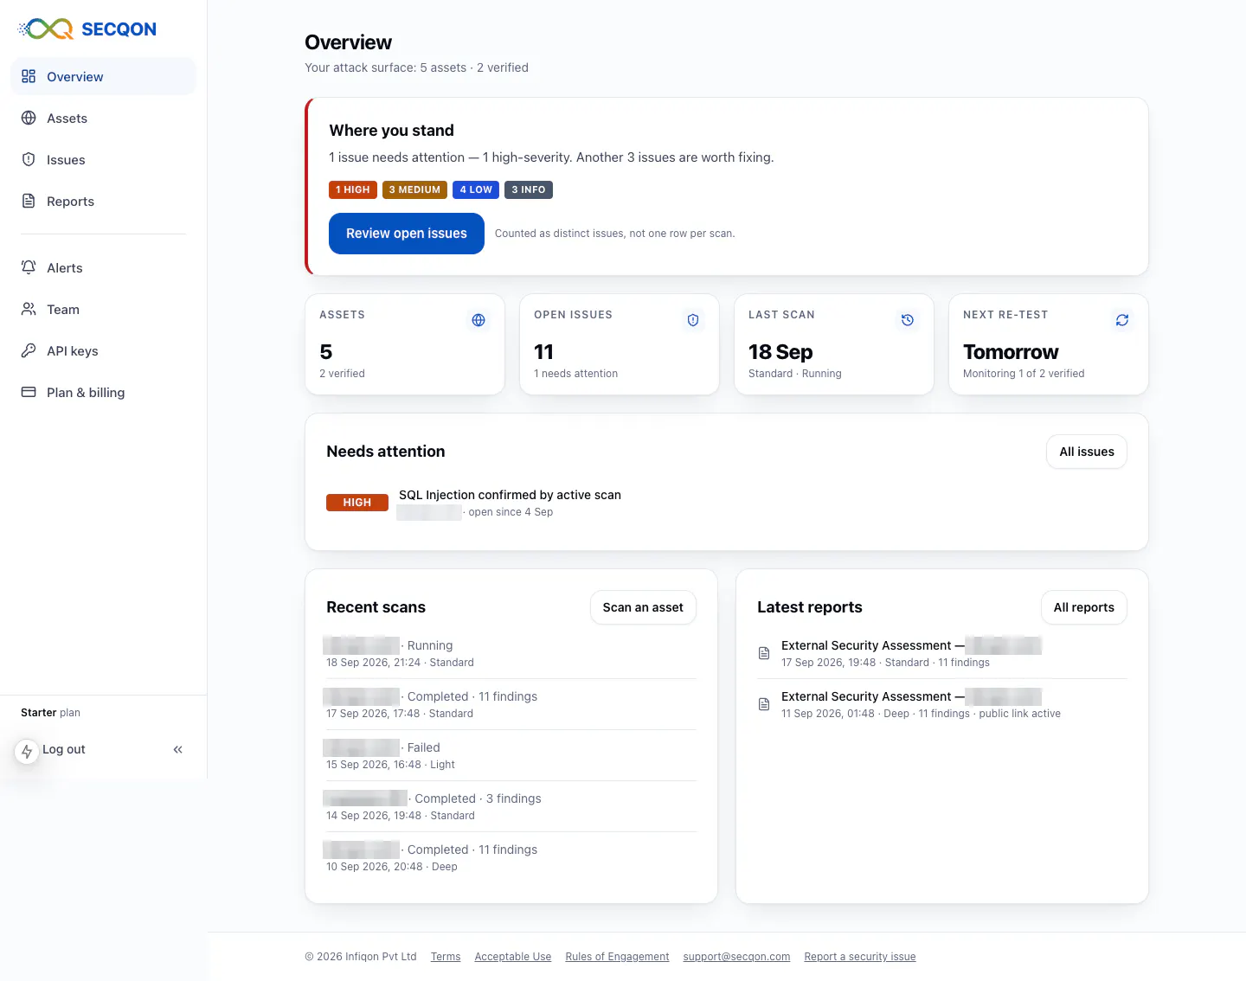Open Plan & billing page
This screenshot has width=1246, height=981.
pyautogui.click(x=103, y=393)
